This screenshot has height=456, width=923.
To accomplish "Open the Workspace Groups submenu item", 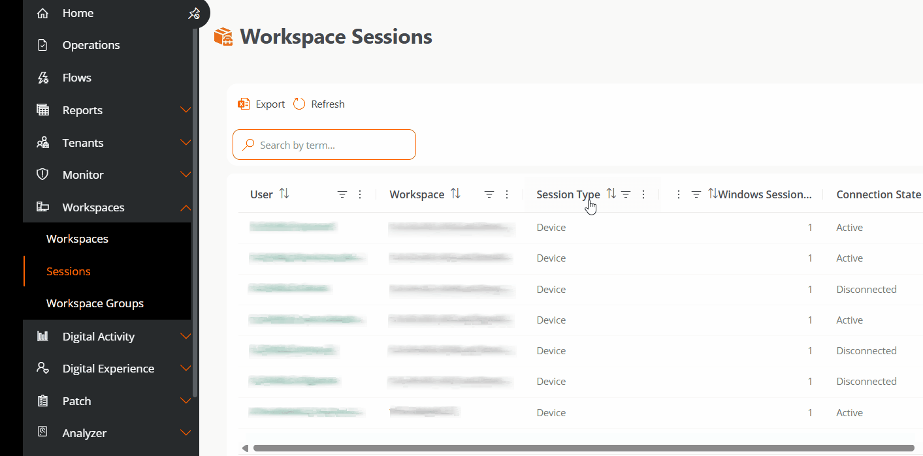I will [95, 303].
